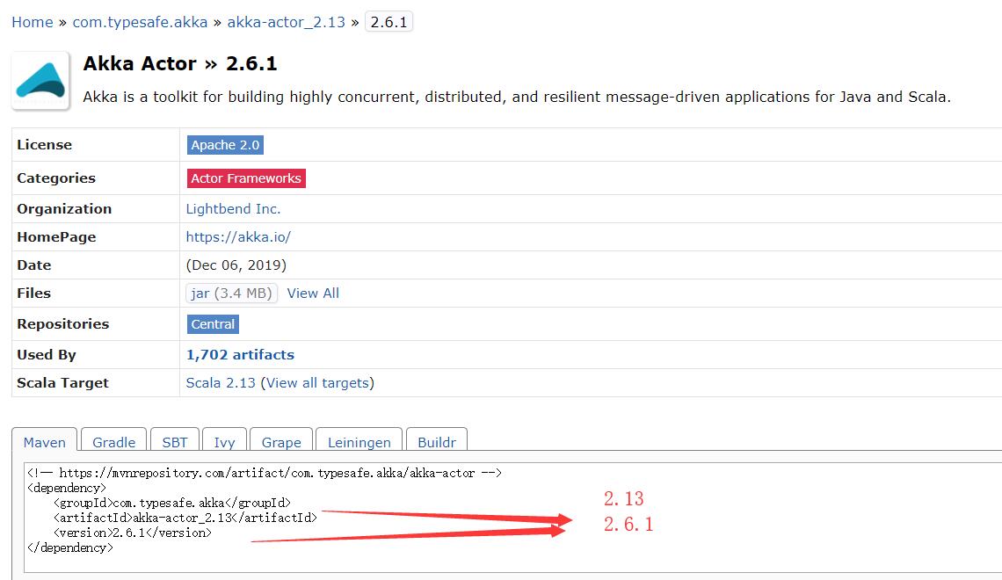This screenshot has height=580, width=1002.
Task: Click the Used By row label
Action: pyautogui.click(x=46, y=354)
